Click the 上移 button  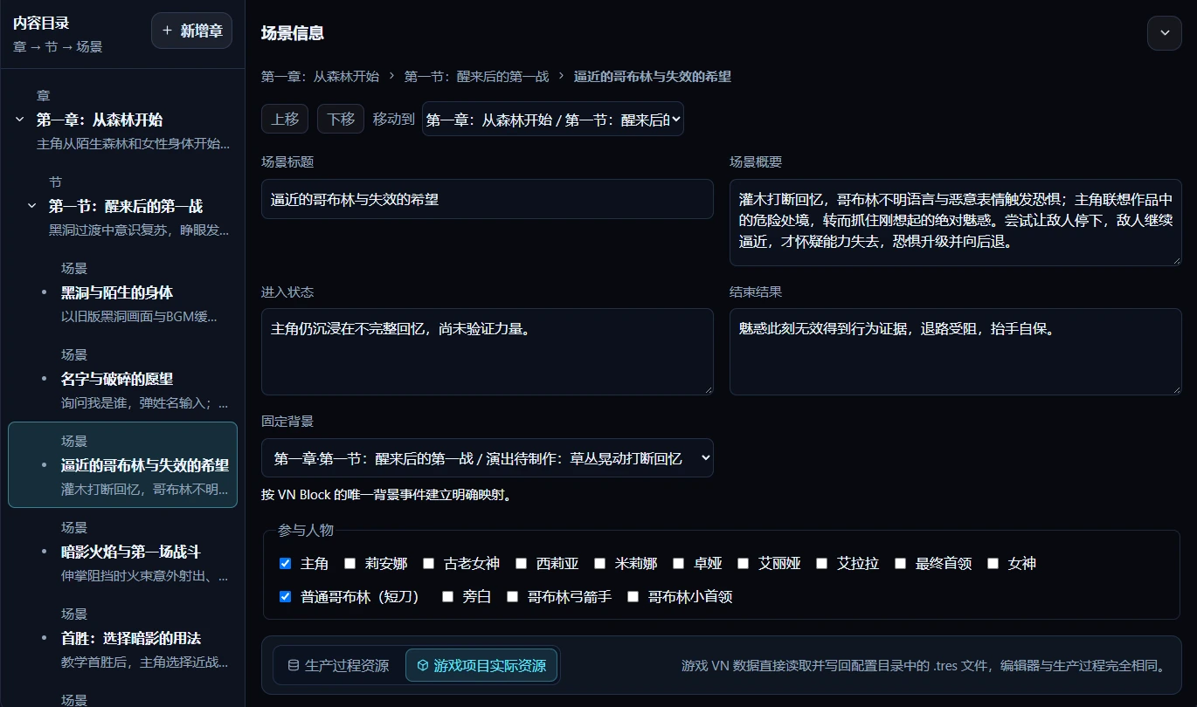tap(285, 119)
